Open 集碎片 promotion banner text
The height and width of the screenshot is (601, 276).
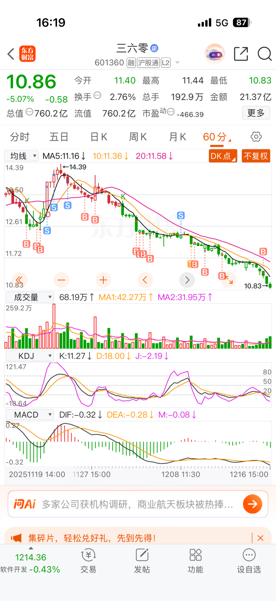[x=92, y=538]
